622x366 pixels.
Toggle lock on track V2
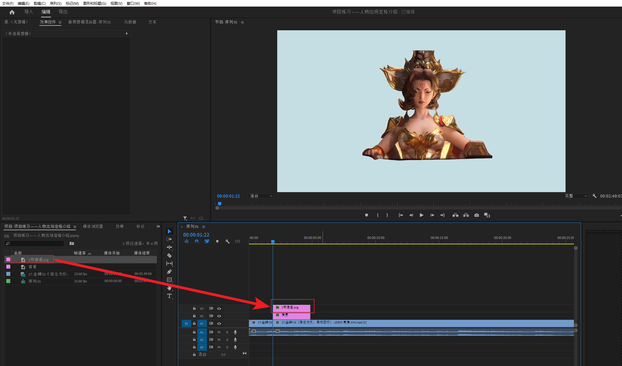tap(194, 316)
